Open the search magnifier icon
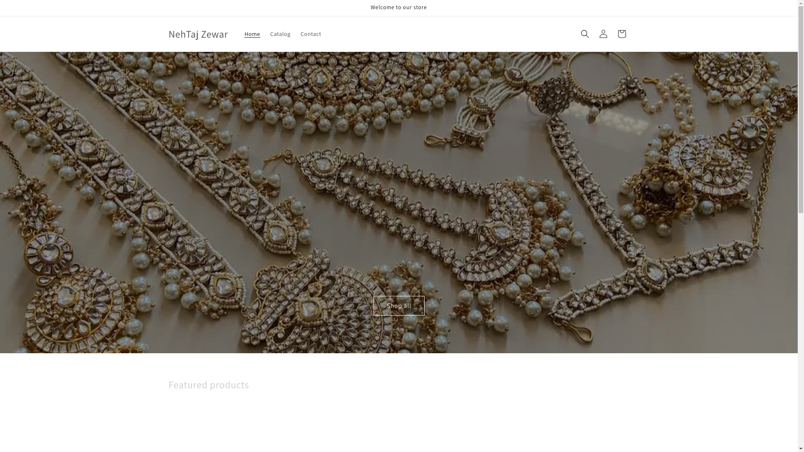This screenshot has width=804, height=452. [585, 34]
